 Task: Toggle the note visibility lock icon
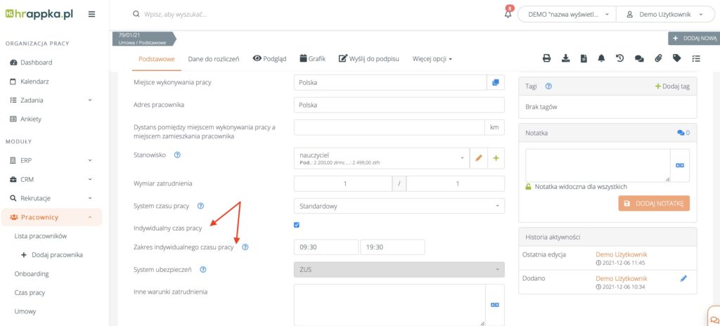pyautogui.click(x=529, y=187)
